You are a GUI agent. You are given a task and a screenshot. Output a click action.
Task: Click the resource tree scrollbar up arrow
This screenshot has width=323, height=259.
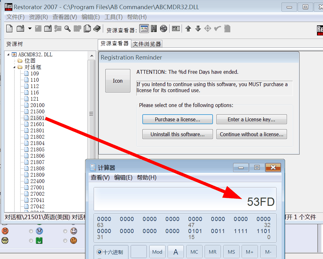click(x=92, y=56)
